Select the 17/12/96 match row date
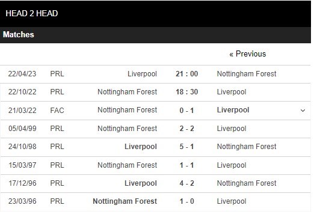This screenshot has height=217, width=314. [x=22, y=183]
